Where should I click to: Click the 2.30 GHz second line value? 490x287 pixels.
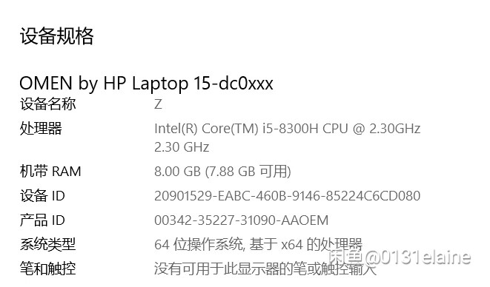coord(182,147)
